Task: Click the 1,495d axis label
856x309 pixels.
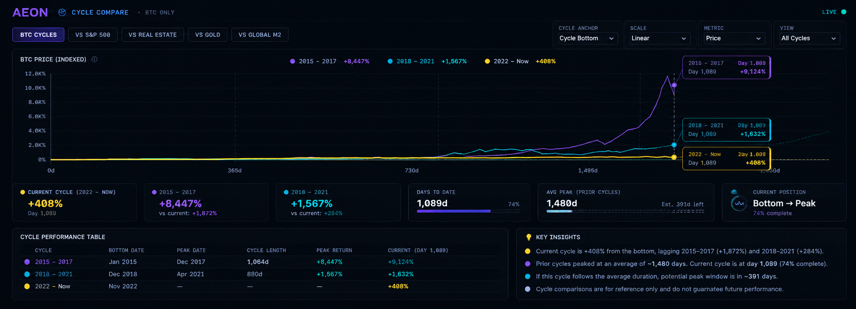Action: coord(588,170)
